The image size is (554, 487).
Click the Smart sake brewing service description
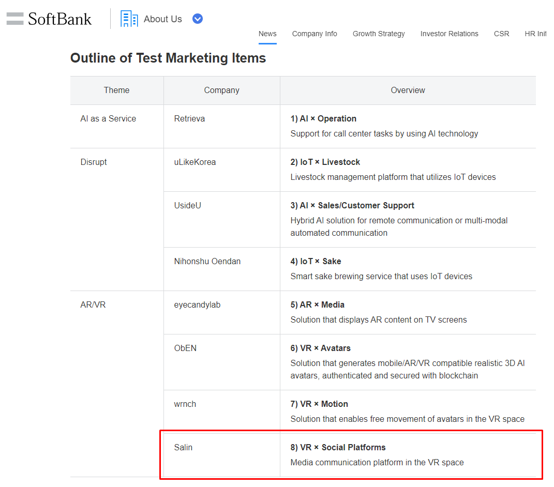click(381, 277)
